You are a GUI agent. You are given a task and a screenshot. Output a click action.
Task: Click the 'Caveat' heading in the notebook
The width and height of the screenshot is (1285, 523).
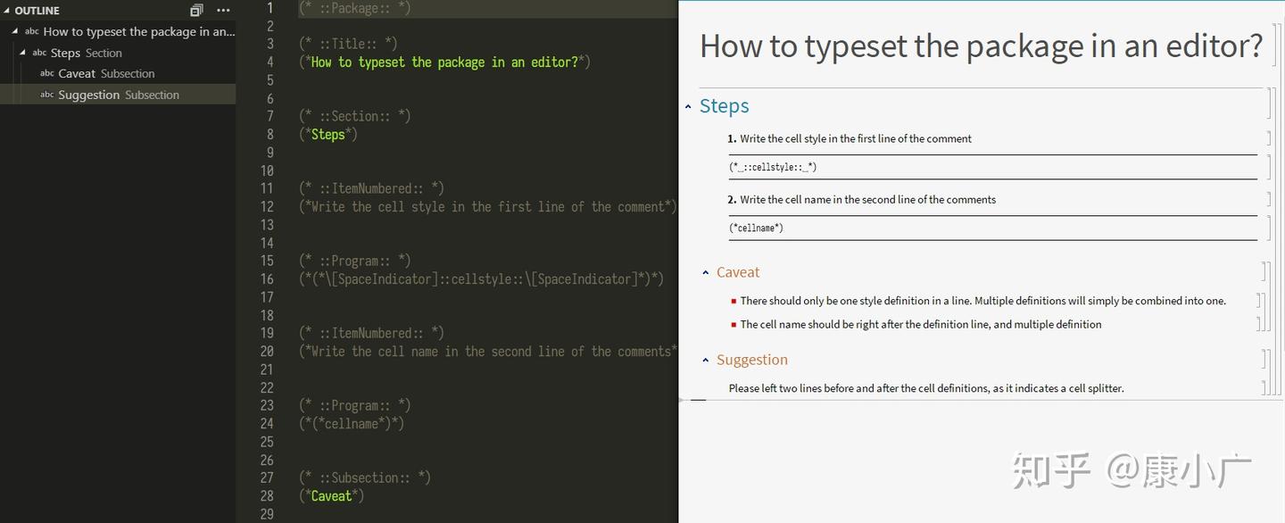738,273
